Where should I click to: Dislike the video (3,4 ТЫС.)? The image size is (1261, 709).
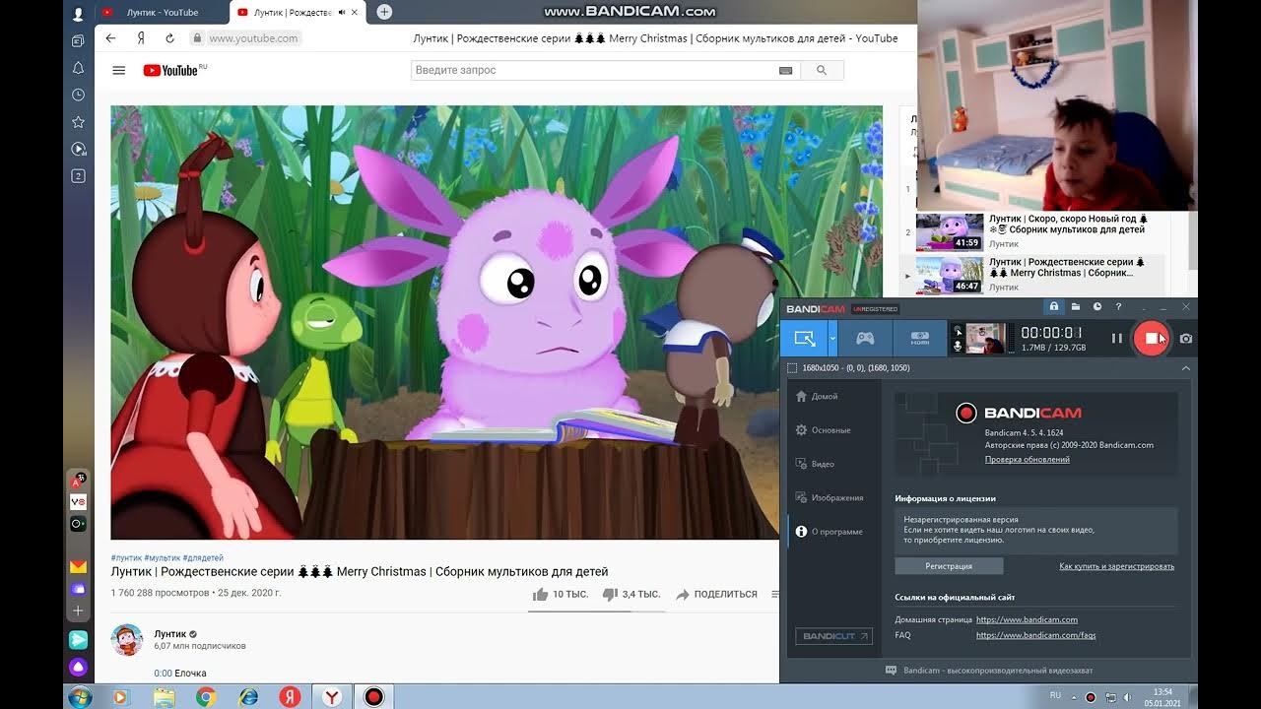[631, 594]
